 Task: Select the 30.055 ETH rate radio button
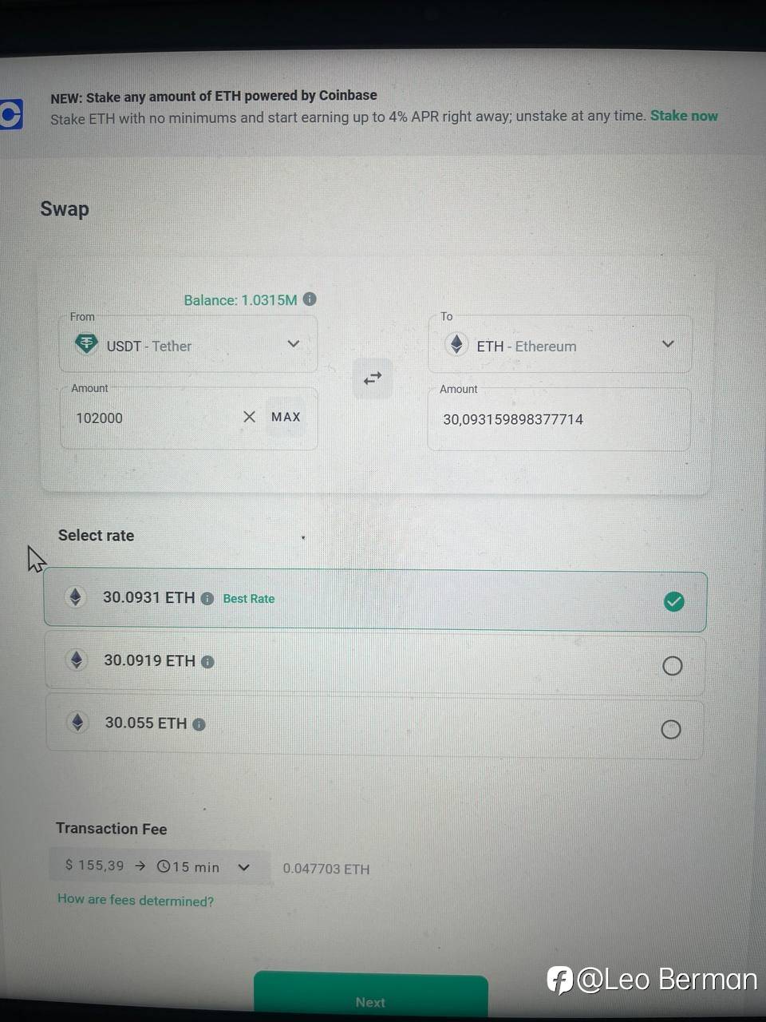[x=671, y=729]
